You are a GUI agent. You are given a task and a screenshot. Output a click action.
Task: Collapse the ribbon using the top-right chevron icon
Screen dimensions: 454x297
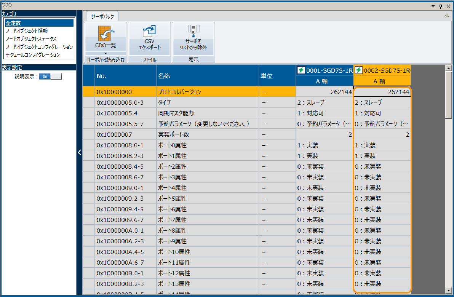pos(447,16)
